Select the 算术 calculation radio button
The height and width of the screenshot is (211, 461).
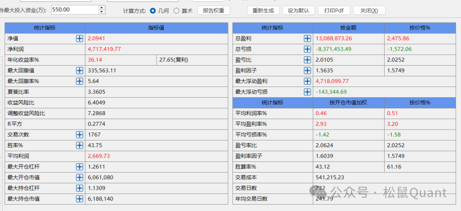(176, 10)
